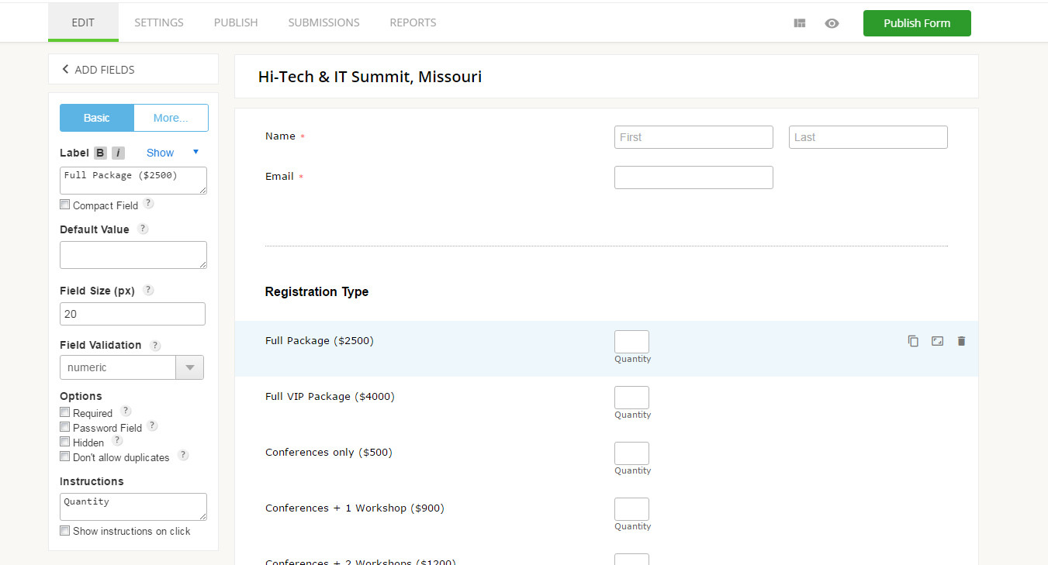Delete the Full Package field
The width and height of the screenshot is (1048, 565).
(961, 341)
